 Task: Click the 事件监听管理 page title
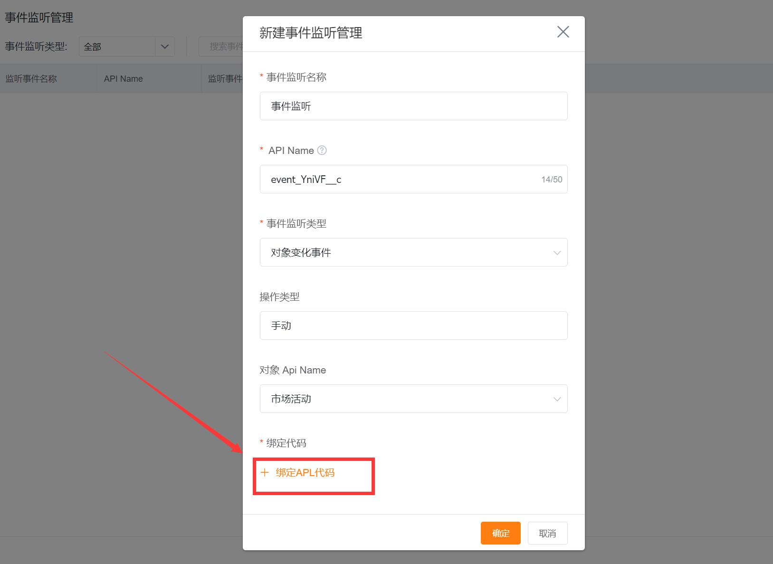tap(39, 18)
